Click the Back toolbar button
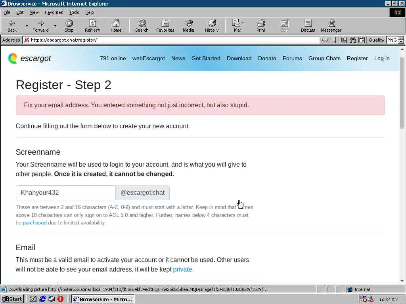Viewport: 406px width, 304px height. point(12,26)
